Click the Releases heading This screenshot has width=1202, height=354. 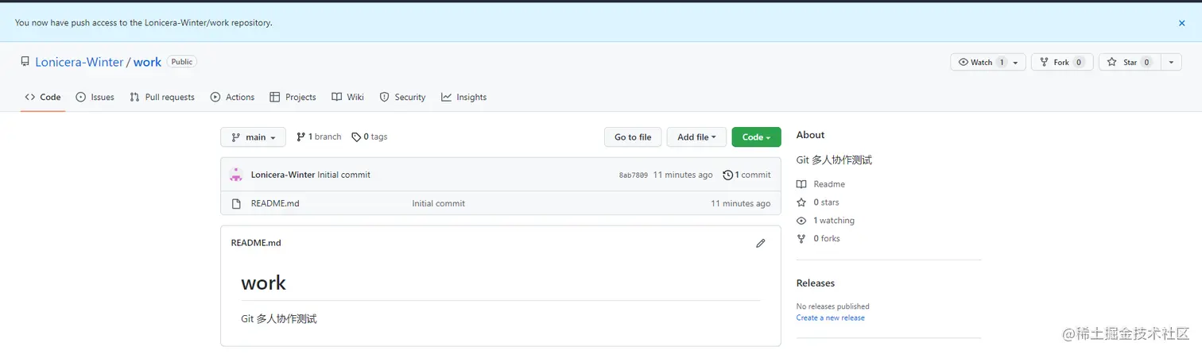click(816, 283)
